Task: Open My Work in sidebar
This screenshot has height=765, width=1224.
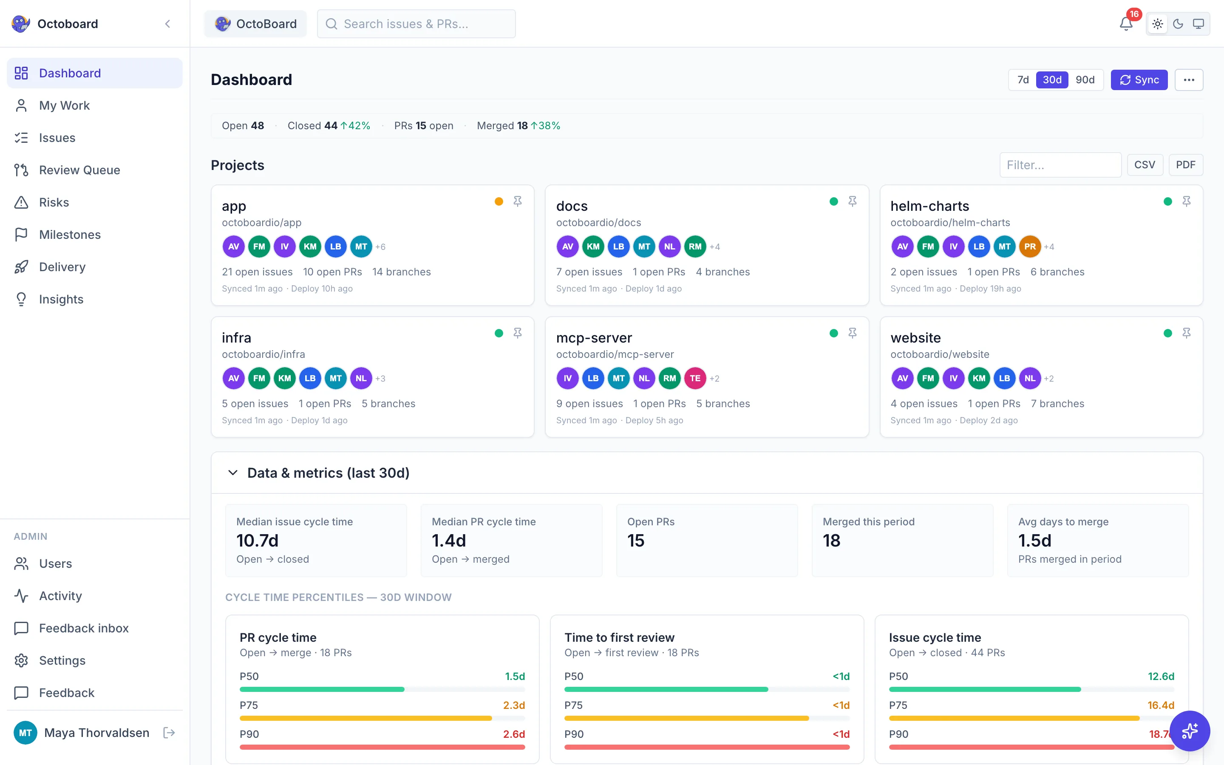Action: pyautogui.click(x=95, y=105)
